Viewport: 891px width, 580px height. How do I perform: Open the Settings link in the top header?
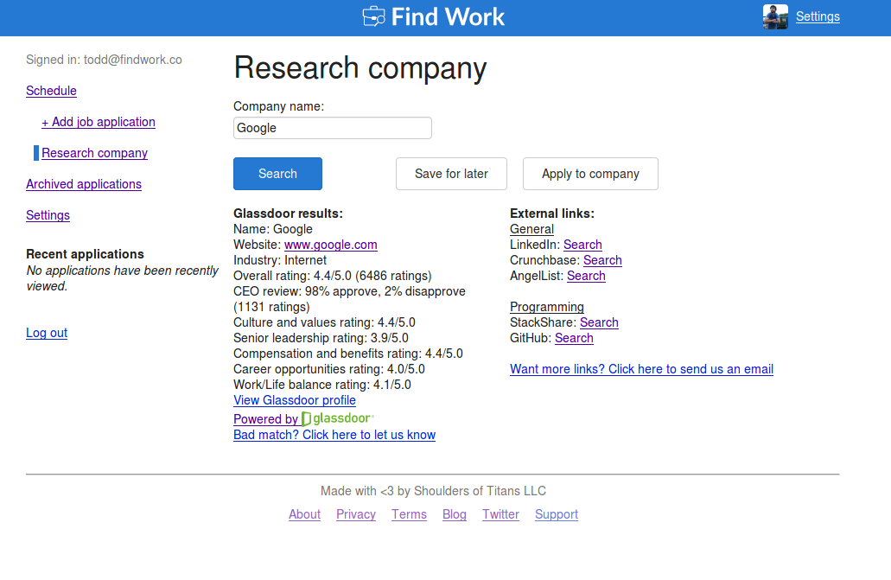tap(818, 16)
